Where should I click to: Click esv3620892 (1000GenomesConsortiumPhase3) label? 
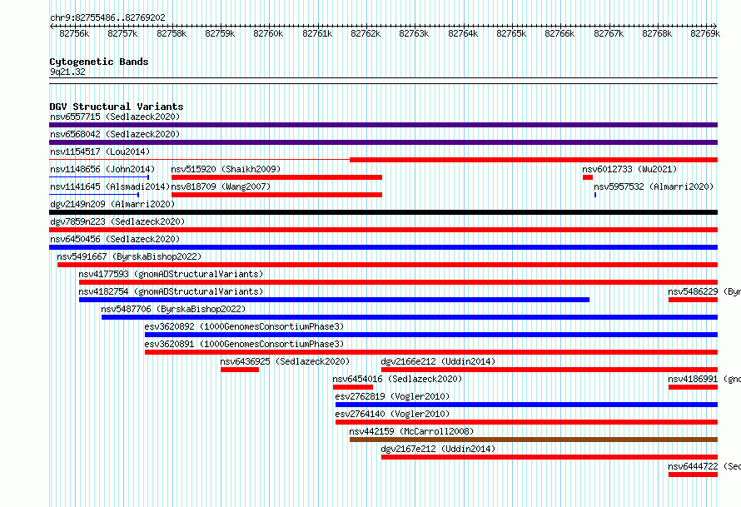[x=244, y=326]
